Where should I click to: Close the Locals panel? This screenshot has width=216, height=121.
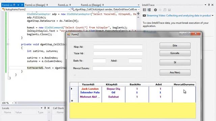(x=49, y=108)
